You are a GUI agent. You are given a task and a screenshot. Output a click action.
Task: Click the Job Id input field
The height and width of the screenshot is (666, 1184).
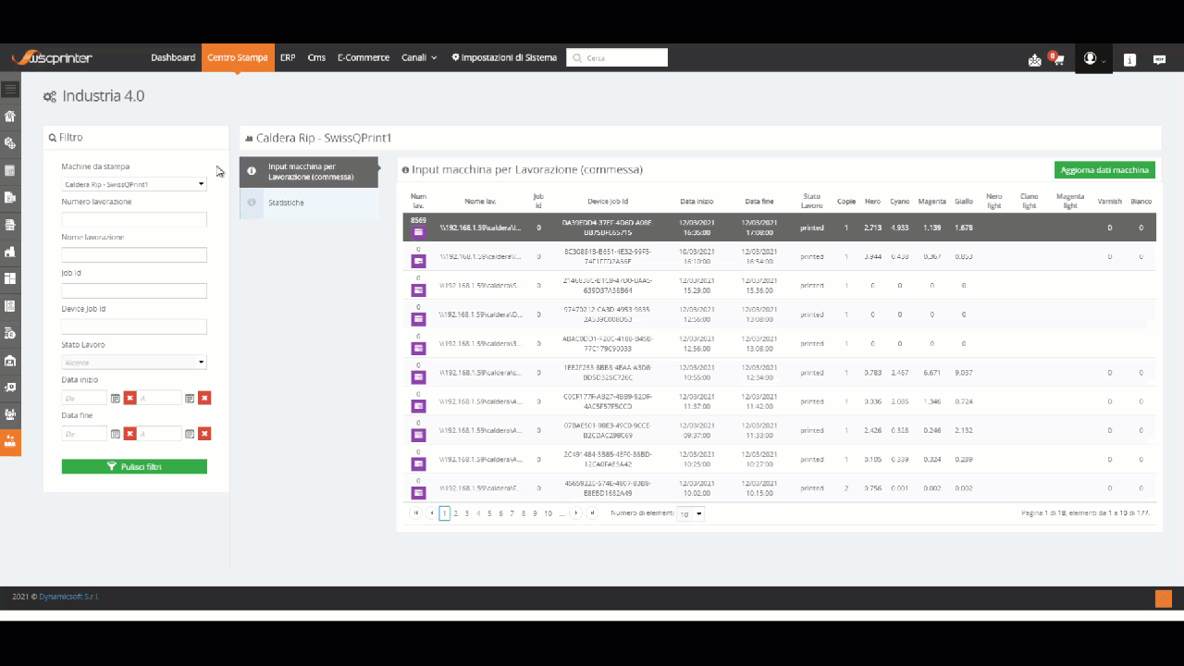134,291
